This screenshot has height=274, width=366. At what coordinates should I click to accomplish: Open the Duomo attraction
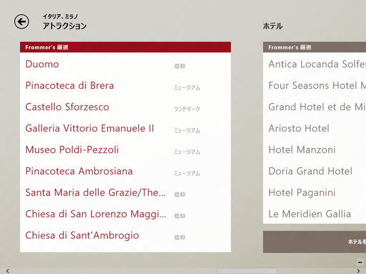coord(43,64)
